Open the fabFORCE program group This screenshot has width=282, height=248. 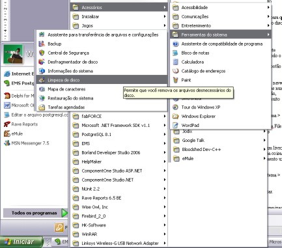tap(119, 117)
